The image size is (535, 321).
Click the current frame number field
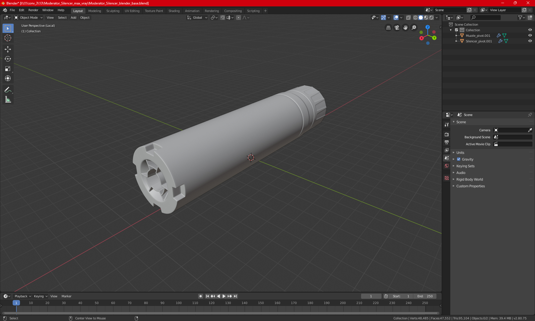click(371, 296)
